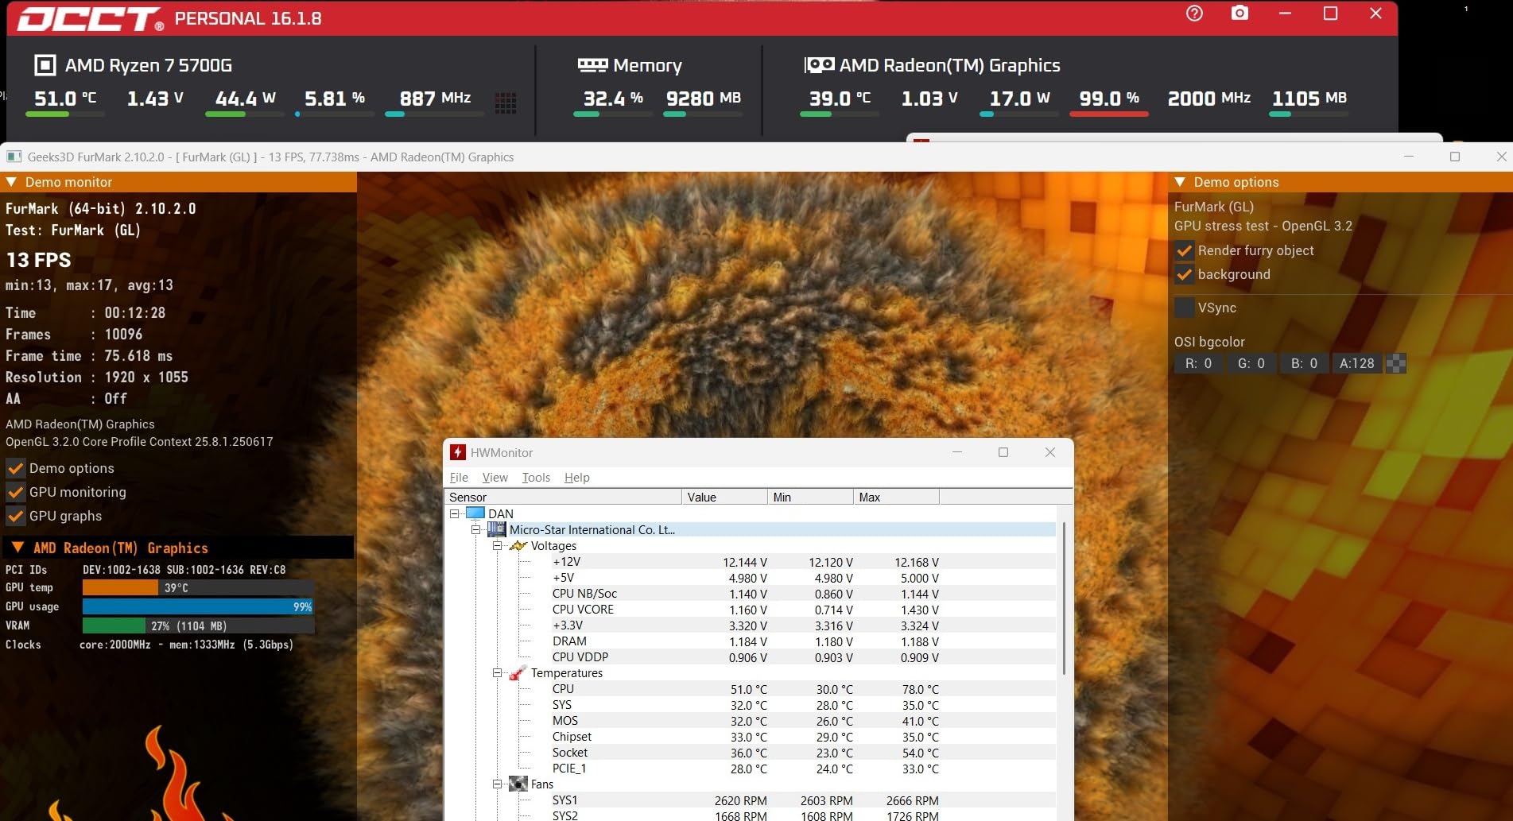Collapse the DAN tree node

(455, 513)
